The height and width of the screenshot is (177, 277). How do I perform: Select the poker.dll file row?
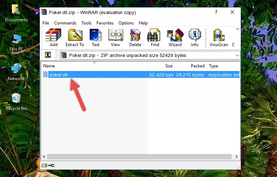click(x=141, y=75)
